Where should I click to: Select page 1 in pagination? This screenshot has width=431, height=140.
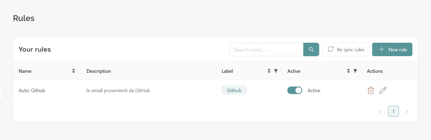tap(393, 111)
